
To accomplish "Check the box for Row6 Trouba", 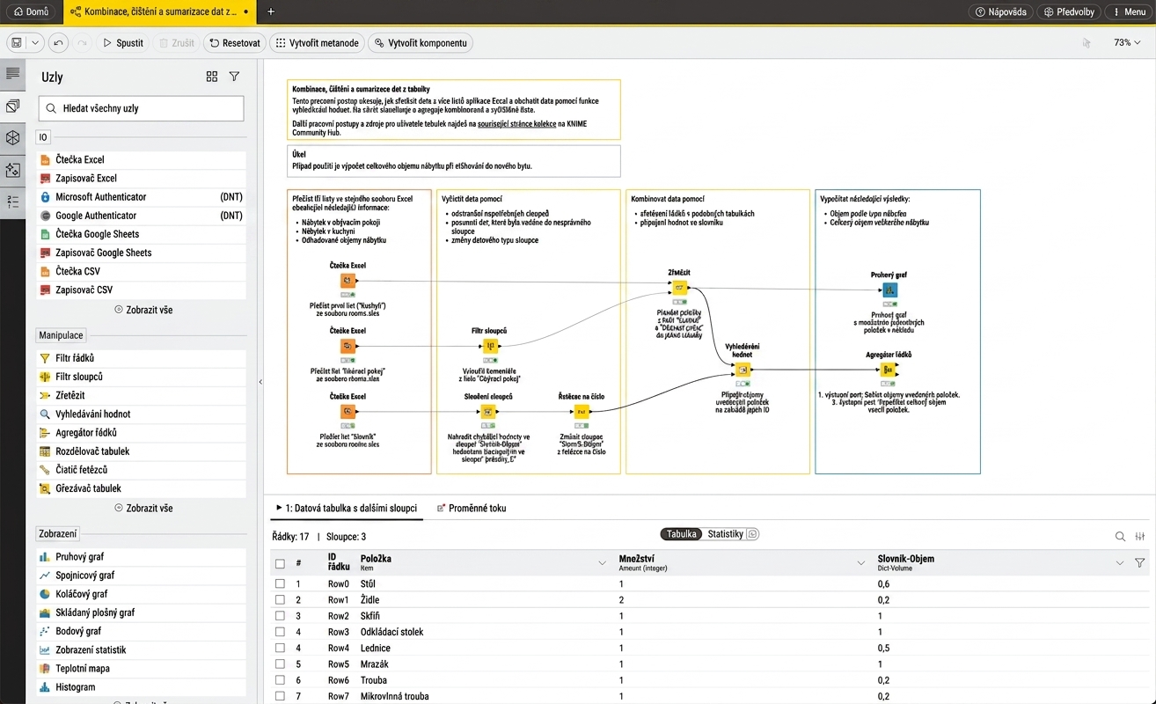I will coord(280,679).
